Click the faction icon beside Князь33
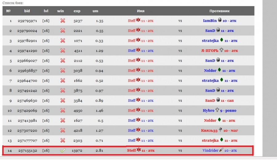Screen dimensions: 277x160 click(220, 130)
